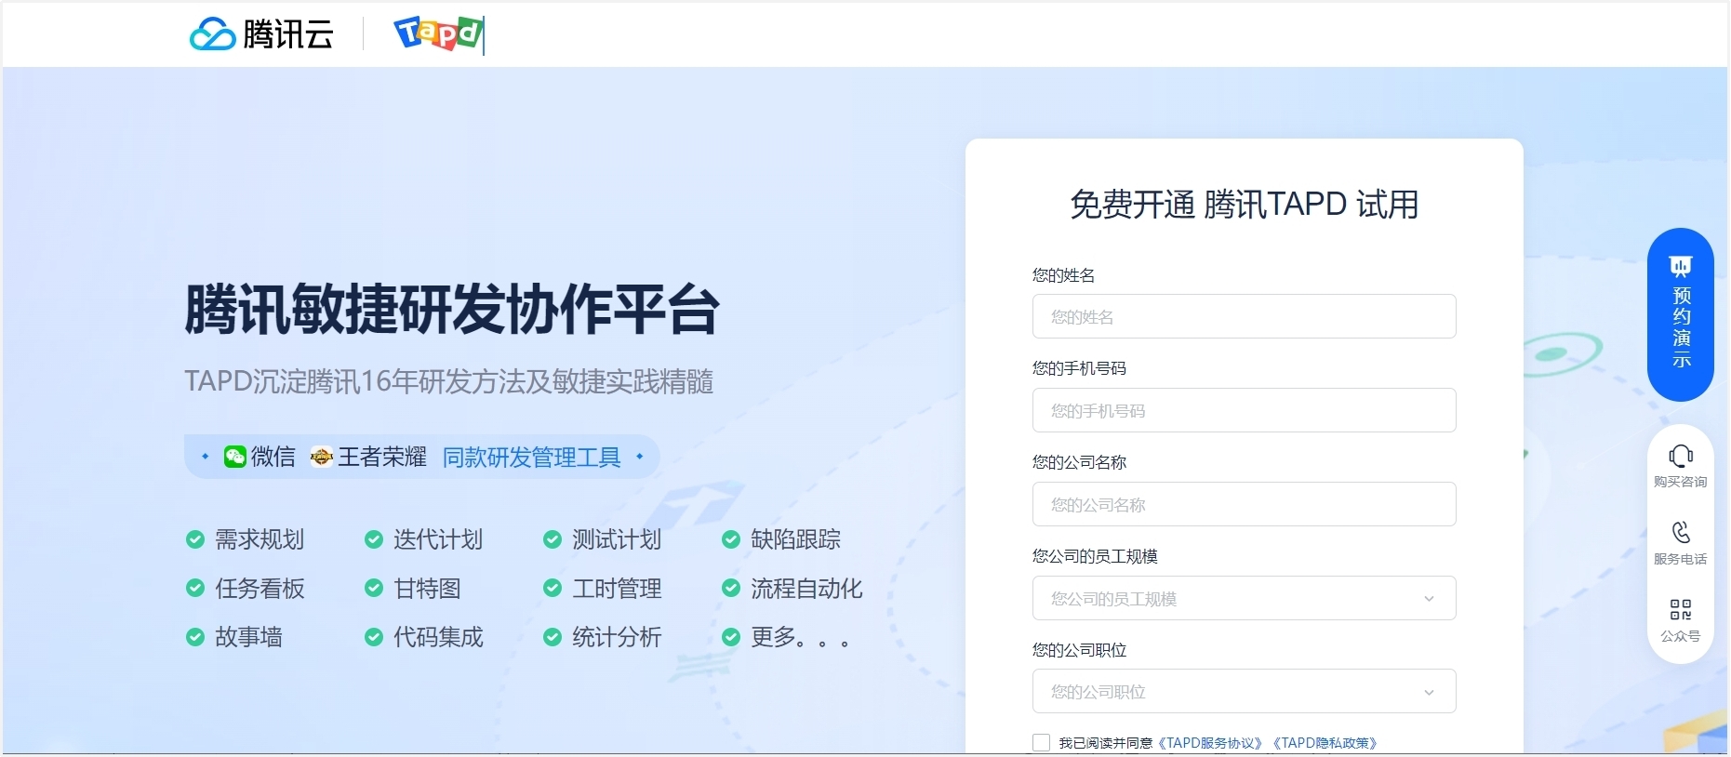Click the 公众号 label
Screen dimensions: 1731x757
(1681, 636)
